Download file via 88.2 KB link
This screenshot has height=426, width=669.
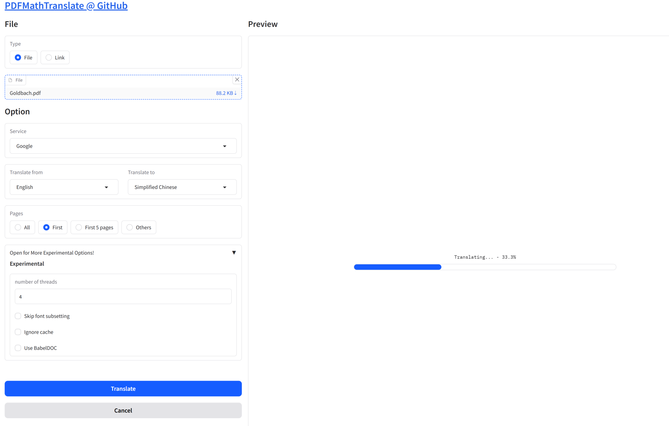click(226, 93)
